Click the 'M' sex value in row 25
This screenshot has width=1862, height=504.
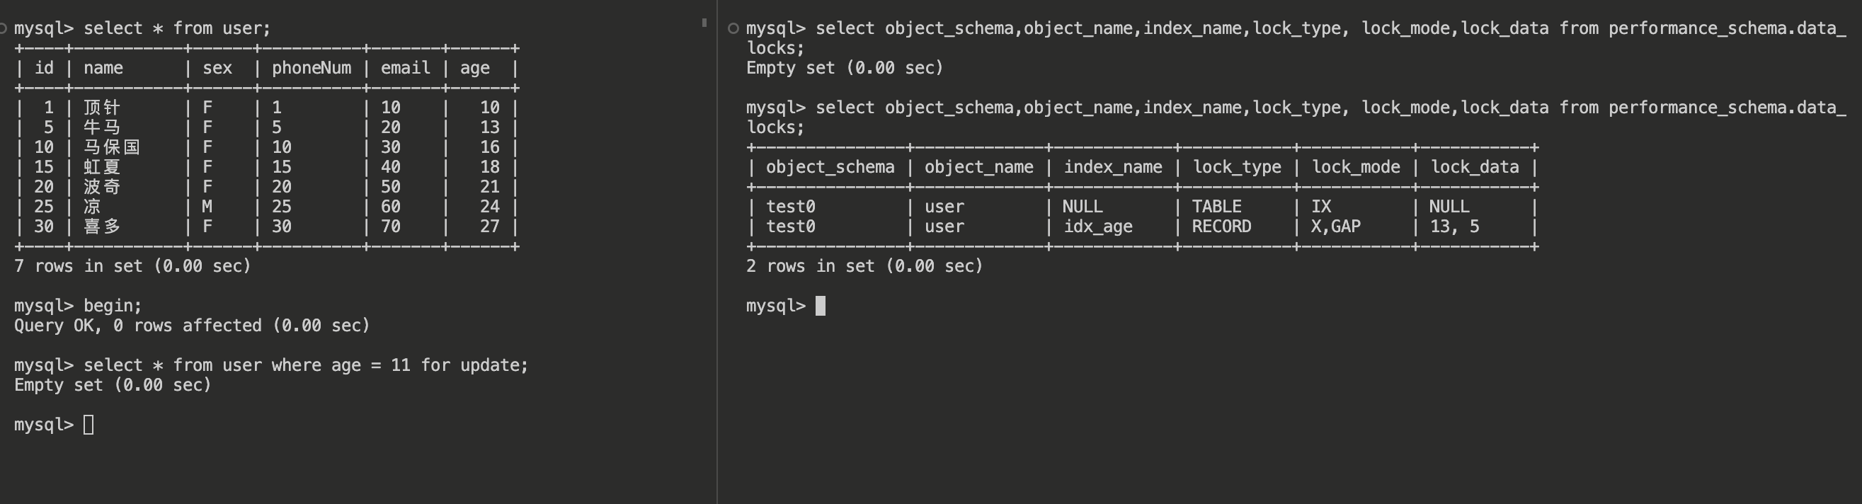tap(207, 207)
